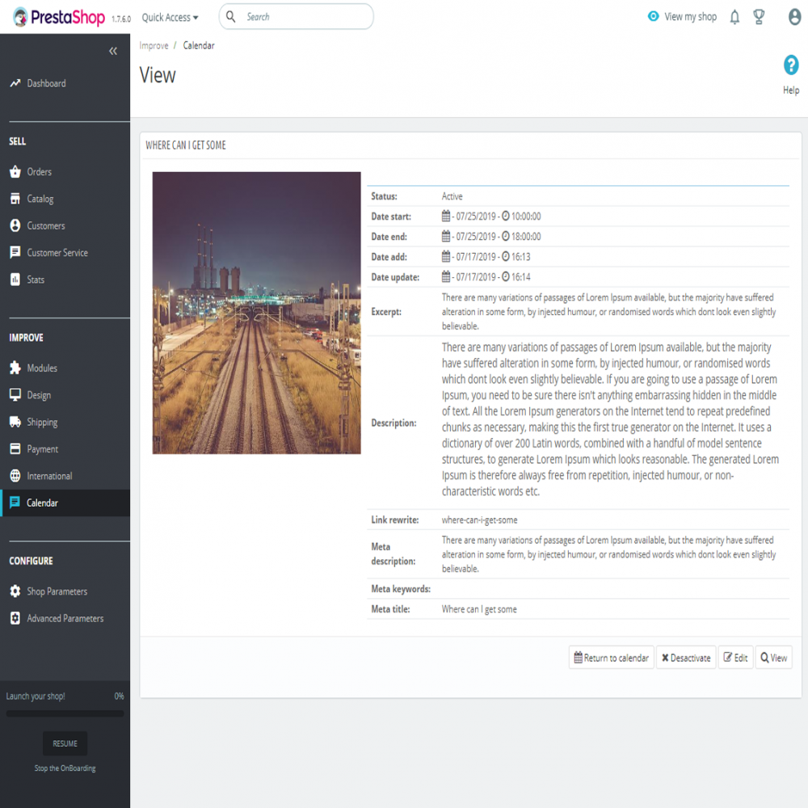Click Stop the OnBoarding link
This screenshot has height=808, width=808.
[65, 768]
